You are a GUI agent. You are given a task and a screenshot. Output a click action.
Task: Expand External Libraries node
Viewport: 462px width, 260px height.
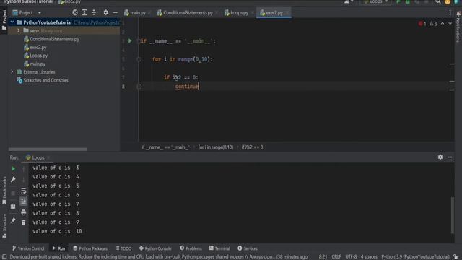pyautogui.click(x=12, y=72)
